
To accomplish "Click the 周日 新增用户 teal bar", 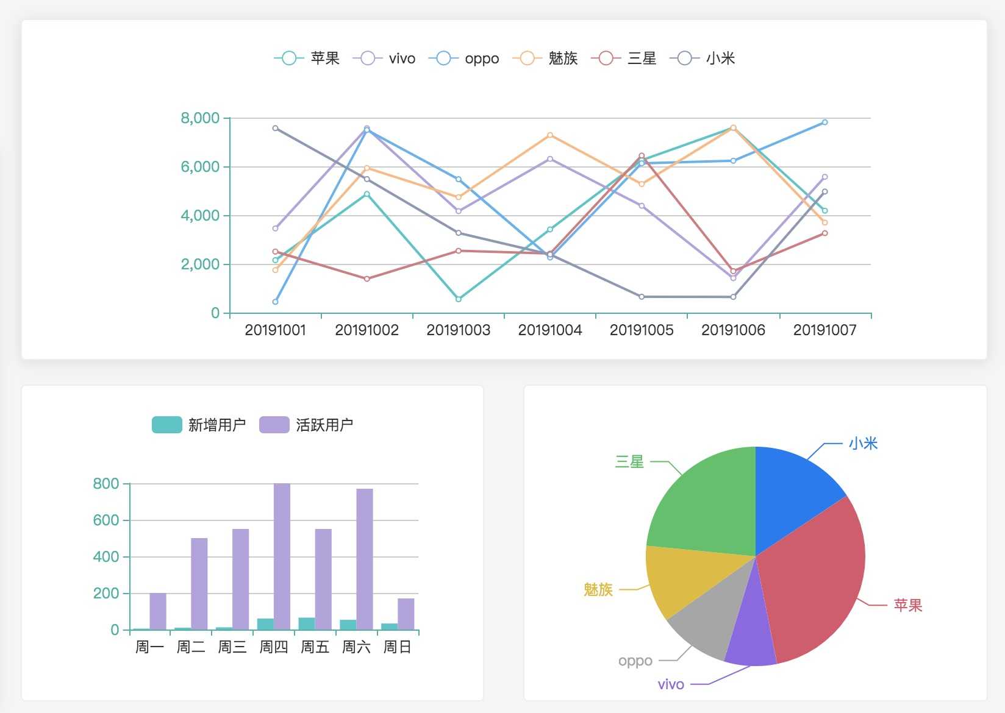I will pos(390,626).
